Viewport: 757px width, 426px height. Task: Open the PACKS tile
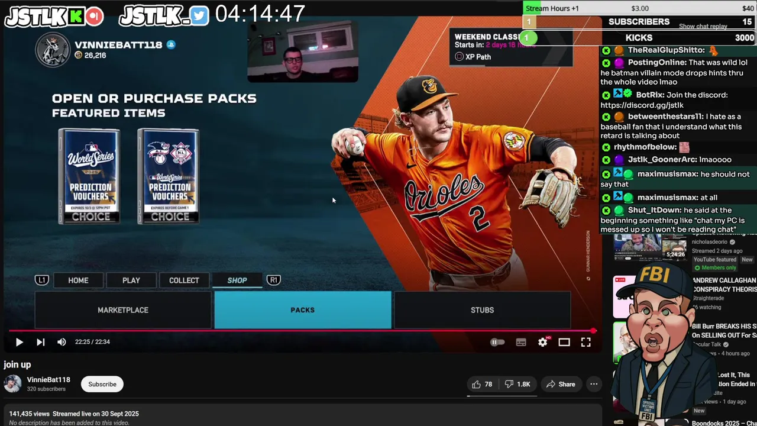tap(303, 310)
